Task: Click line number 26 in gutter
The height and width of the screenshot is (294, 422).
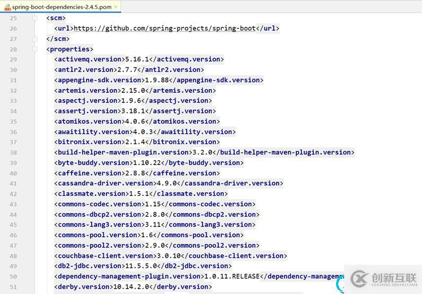Action: [13, 29]
